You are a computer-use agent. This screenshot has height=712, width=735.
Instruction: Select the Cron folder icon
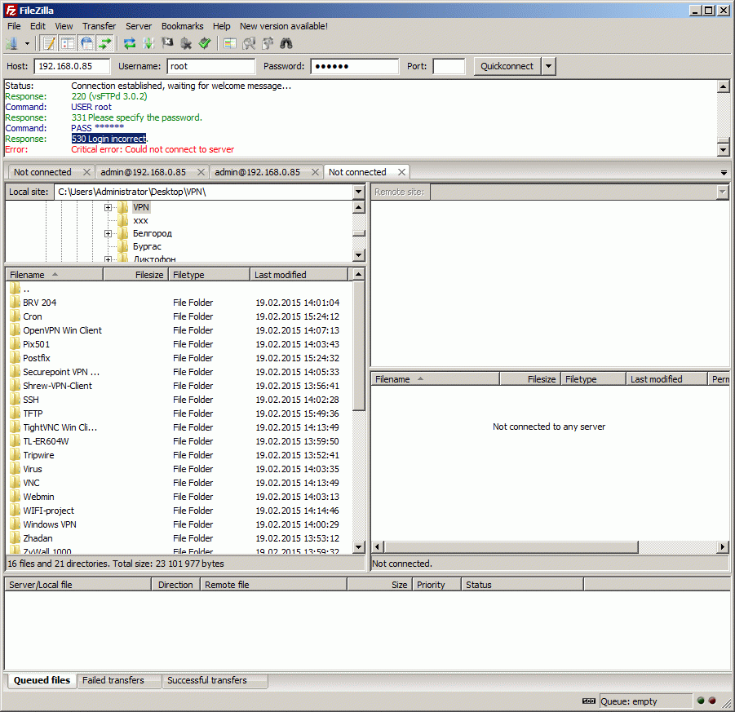(x=15, y=316)
